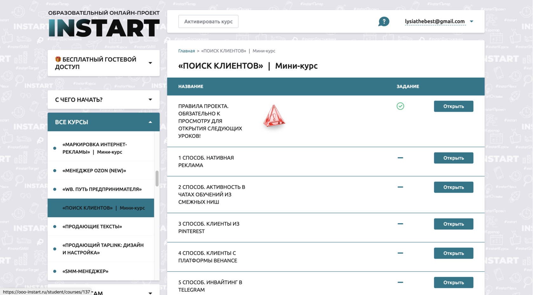Screen dimensions: 533x295
Task: Click ПРАВИЛА ПРОЕКТА lesson title text
Action: coord(210,121)
